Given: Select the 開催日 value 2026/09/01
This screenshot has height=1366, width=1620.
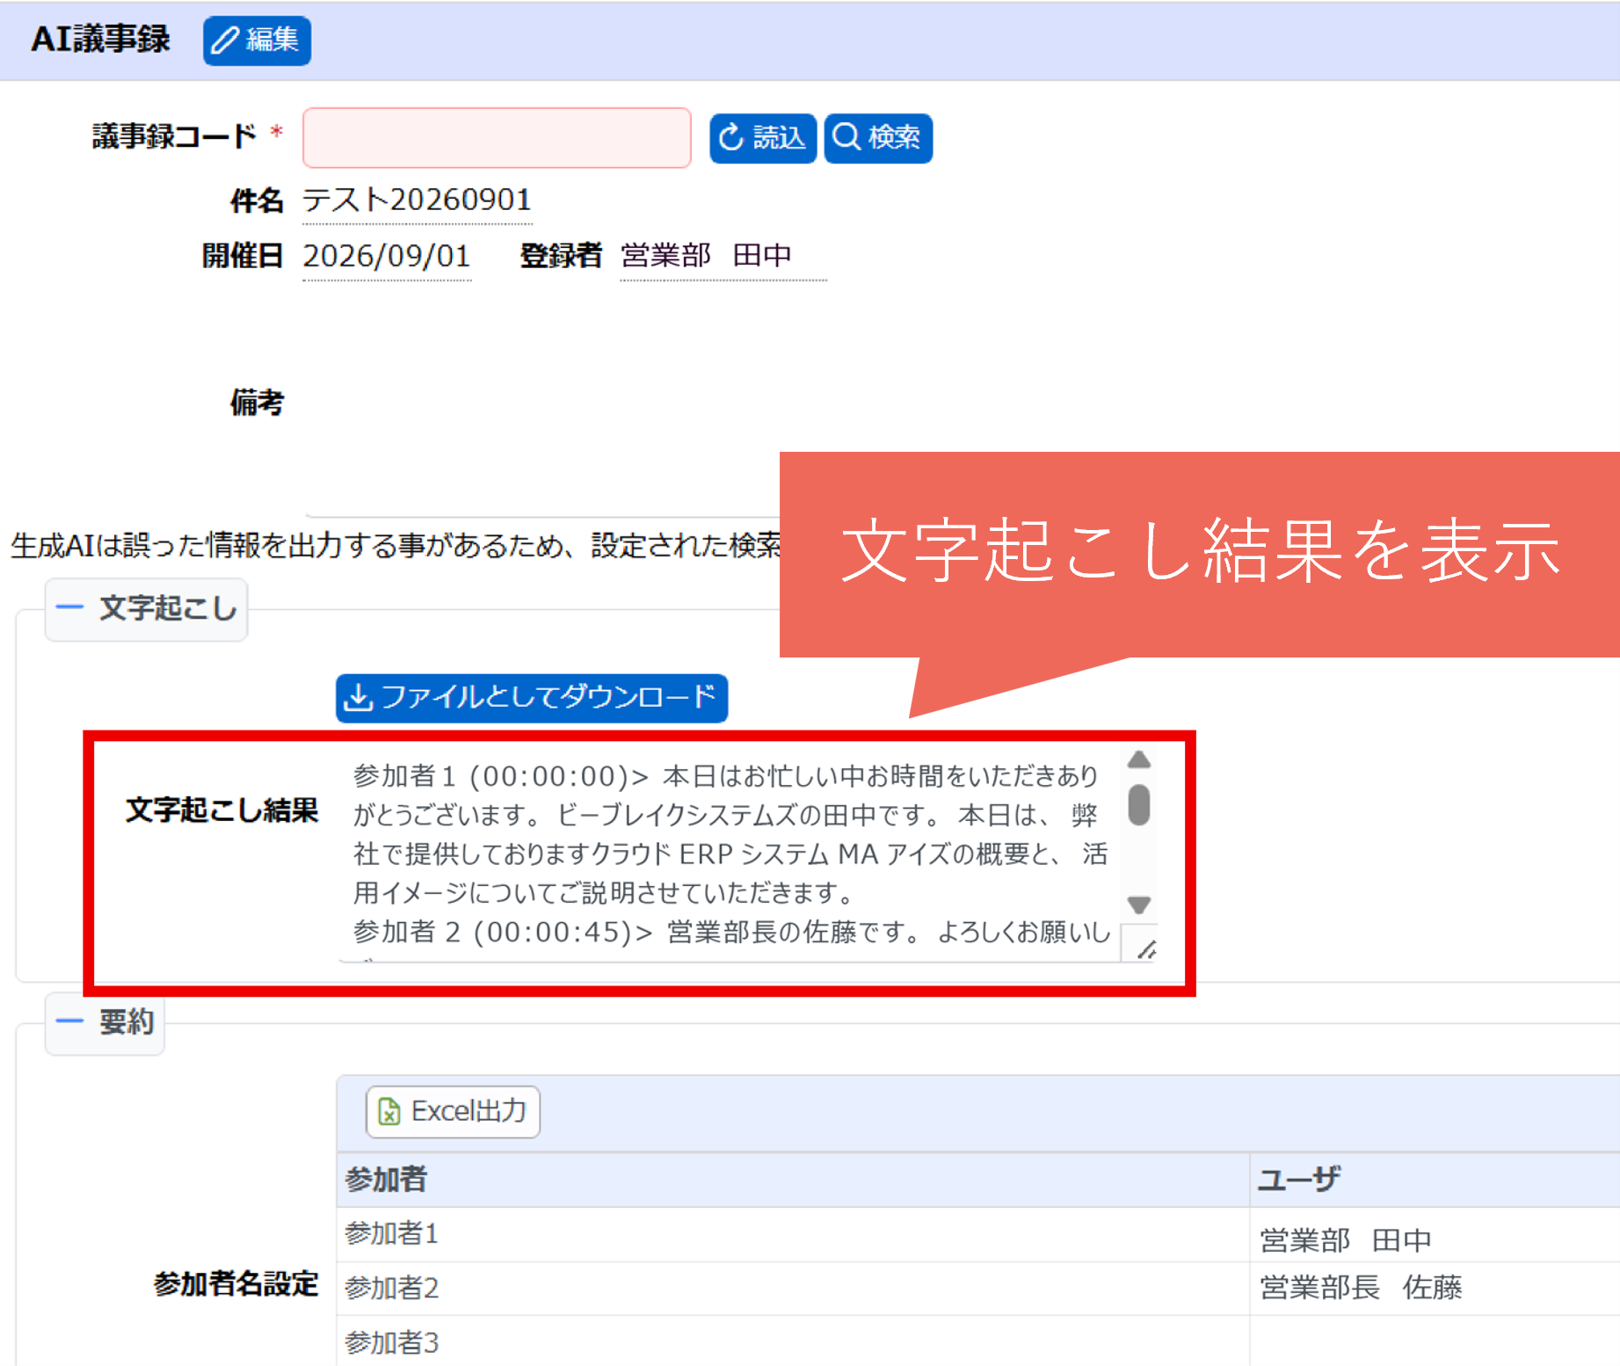Looking at the screenshot, I should (387, 256).
